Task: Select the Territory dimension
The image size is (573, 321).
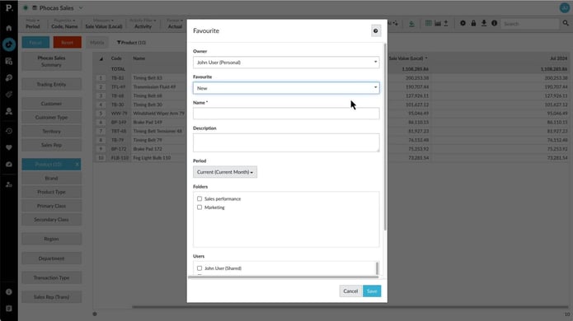Action: pos(51,132)
